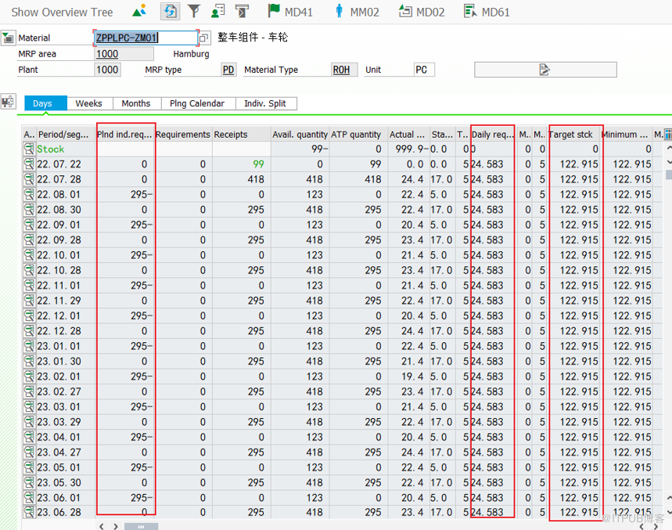This screenshot has height=530, width=672.
Task: Open the MD41 transaction with the green flag
Action: (290, 12)
